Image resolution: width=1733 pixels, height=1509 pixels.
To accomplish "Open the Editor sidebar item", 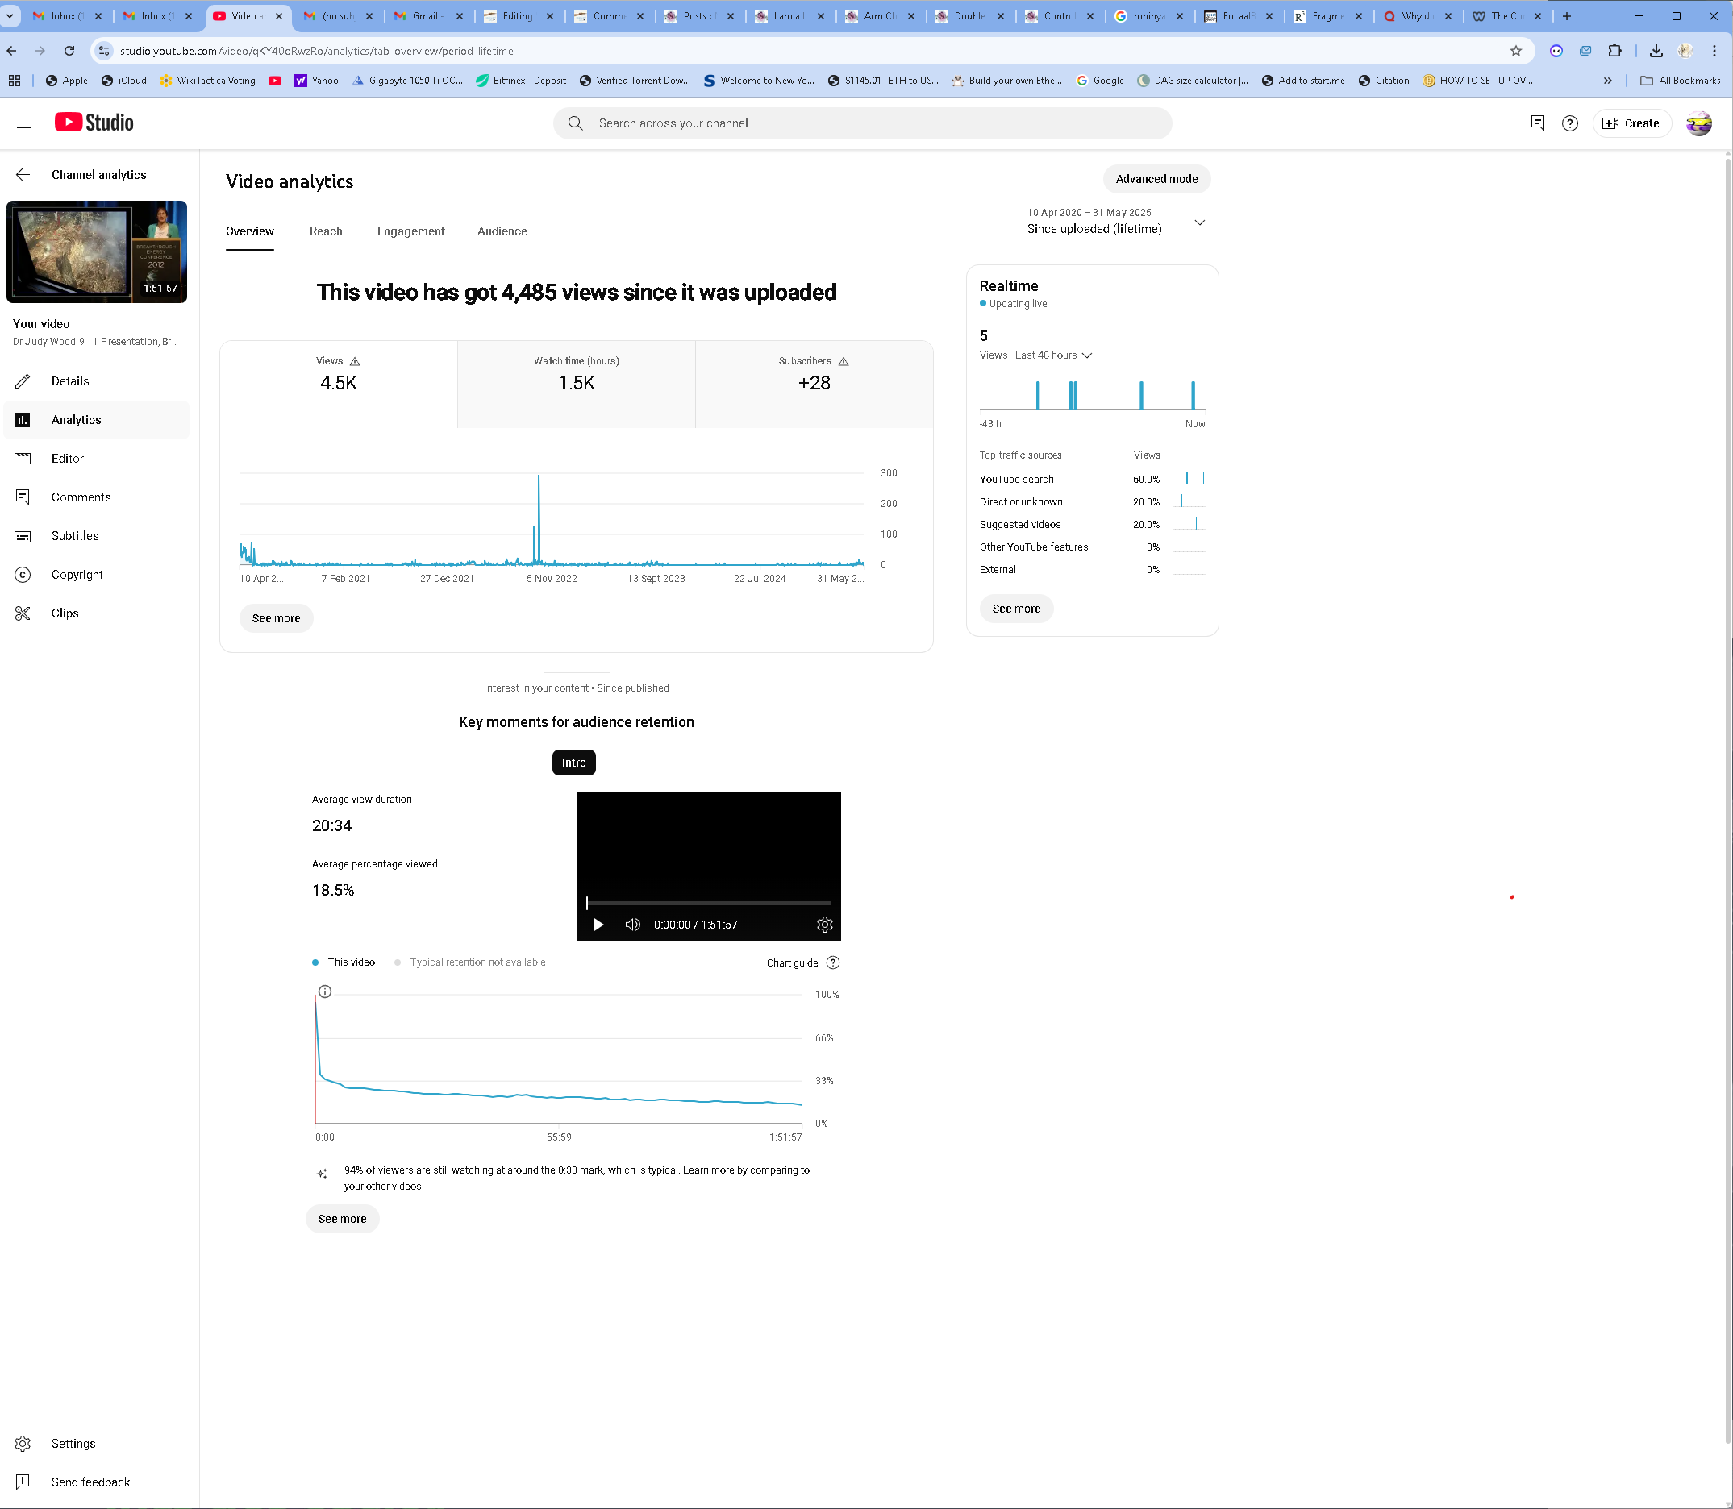I will pyautogui.click(x=97, y=458).
